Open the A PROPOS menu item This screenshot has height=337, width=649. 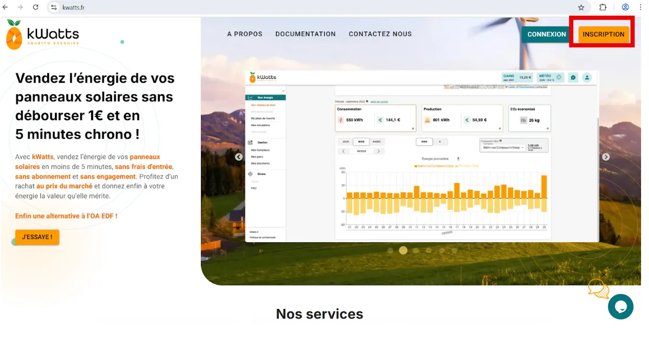pos(244,34)
